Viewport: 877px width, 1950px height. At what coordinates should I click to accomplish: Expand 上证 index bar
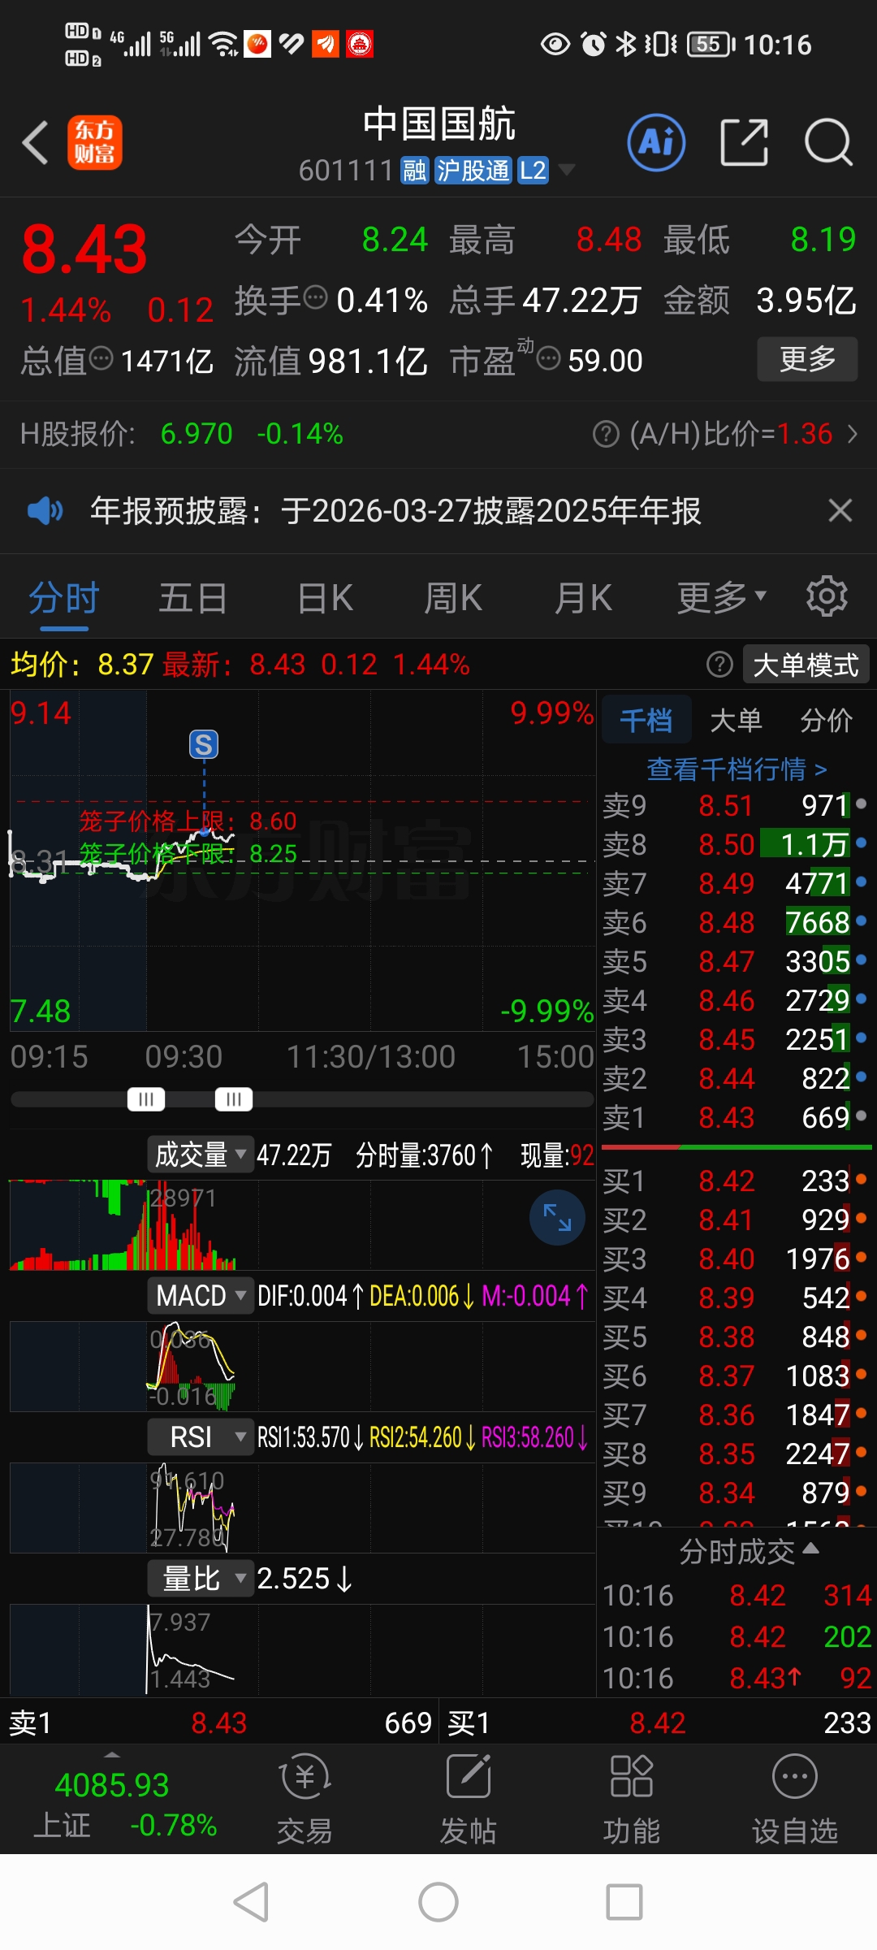(112, 1753)
